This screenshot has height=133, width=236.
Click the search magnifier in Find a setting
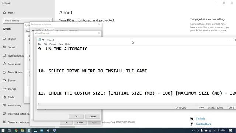[50, 21]
